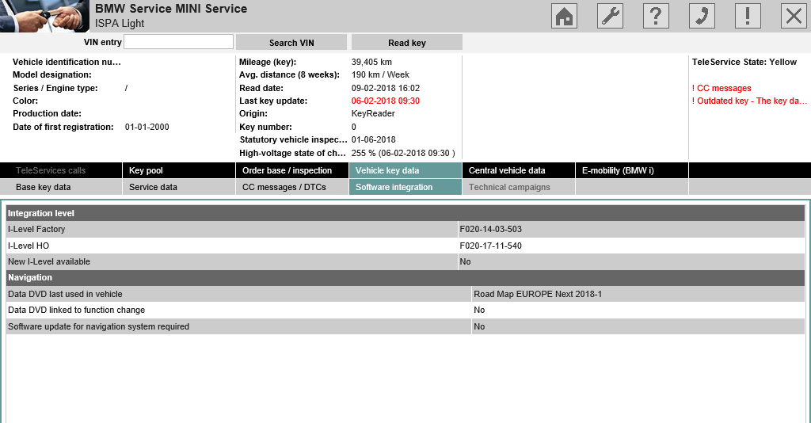The image size is (811, 423).
Task: Close the application with X icon
Action: coord(794,16)
